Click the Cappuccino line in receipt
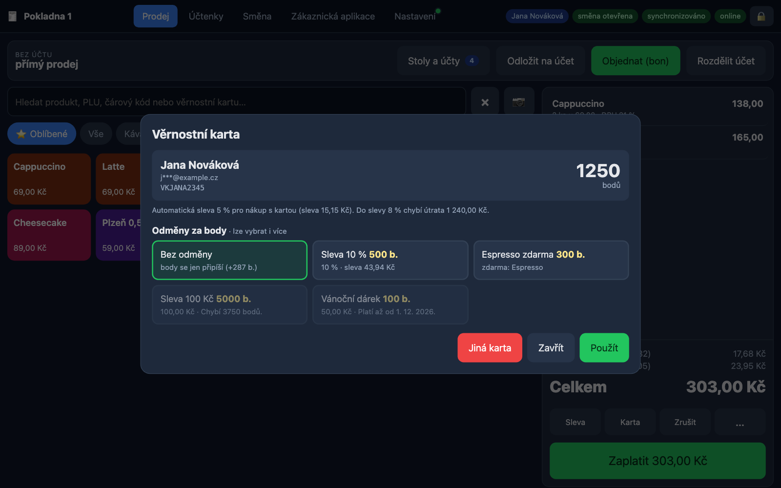This screenshot has height=488, width=781. click(658, 106)
